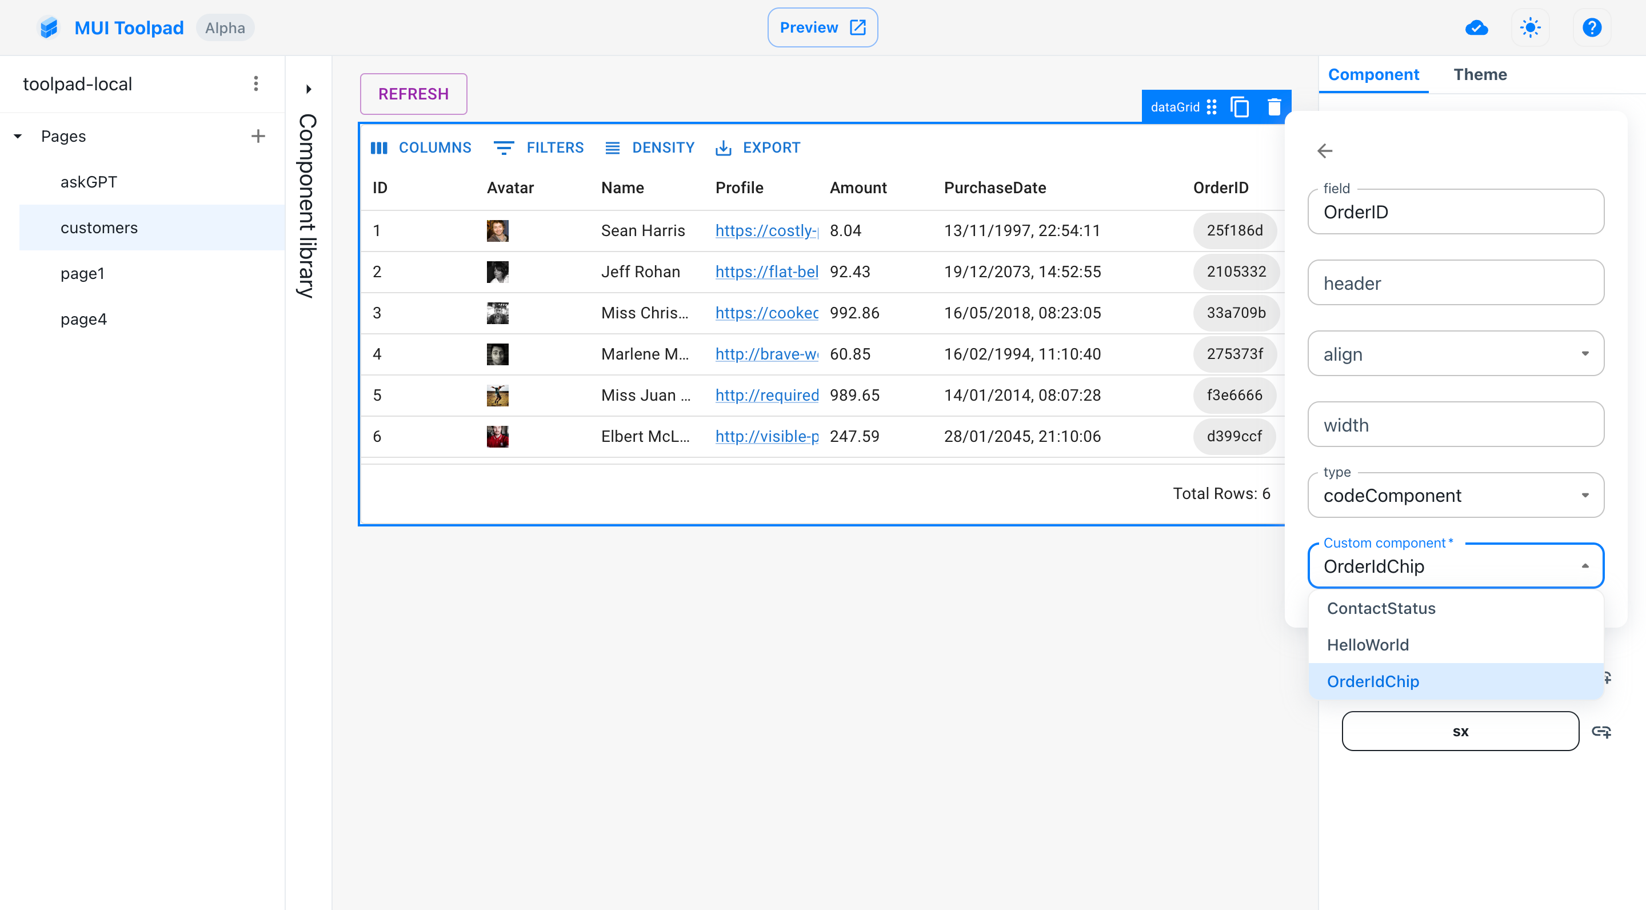Open Sean Harris's profile link
This screenshot has height=910, width=1646.
[765, 231]
